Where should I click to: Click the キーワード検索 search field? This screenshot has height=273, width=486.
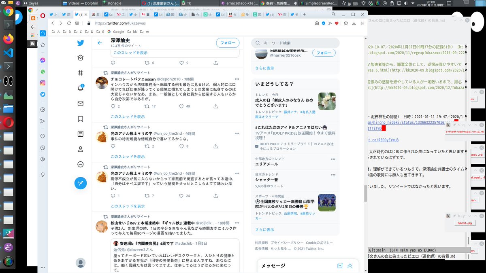click(x=295, y=43)
